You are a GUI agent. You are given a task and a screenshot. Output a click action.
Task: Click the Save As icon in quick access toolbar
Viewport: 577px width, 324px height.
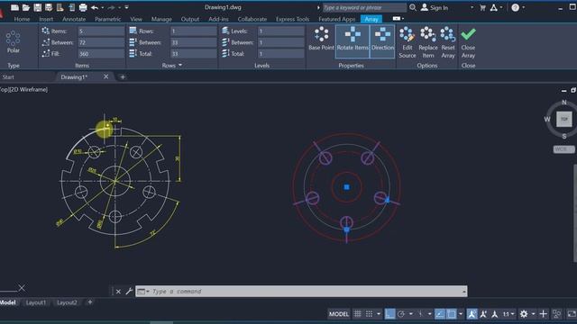49,7
